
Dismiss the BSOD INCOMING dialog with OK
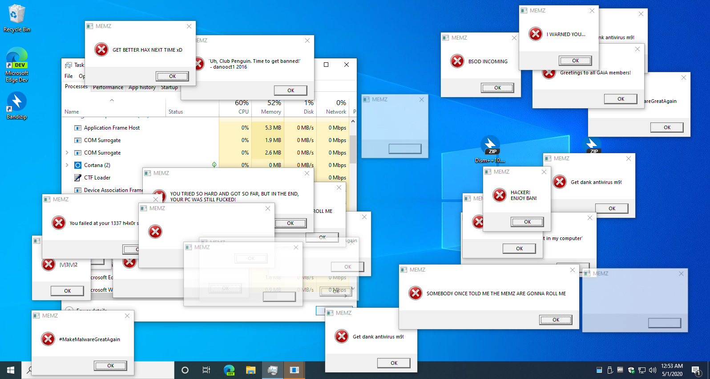[497, 88]
